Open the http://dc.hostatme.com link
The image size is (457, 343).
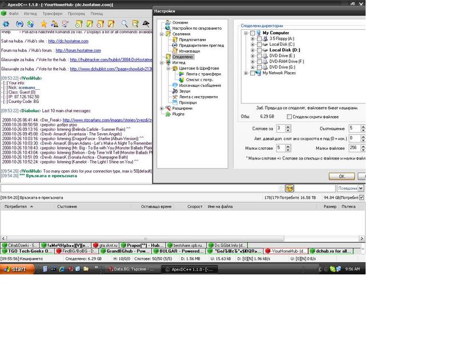[68, 41]
